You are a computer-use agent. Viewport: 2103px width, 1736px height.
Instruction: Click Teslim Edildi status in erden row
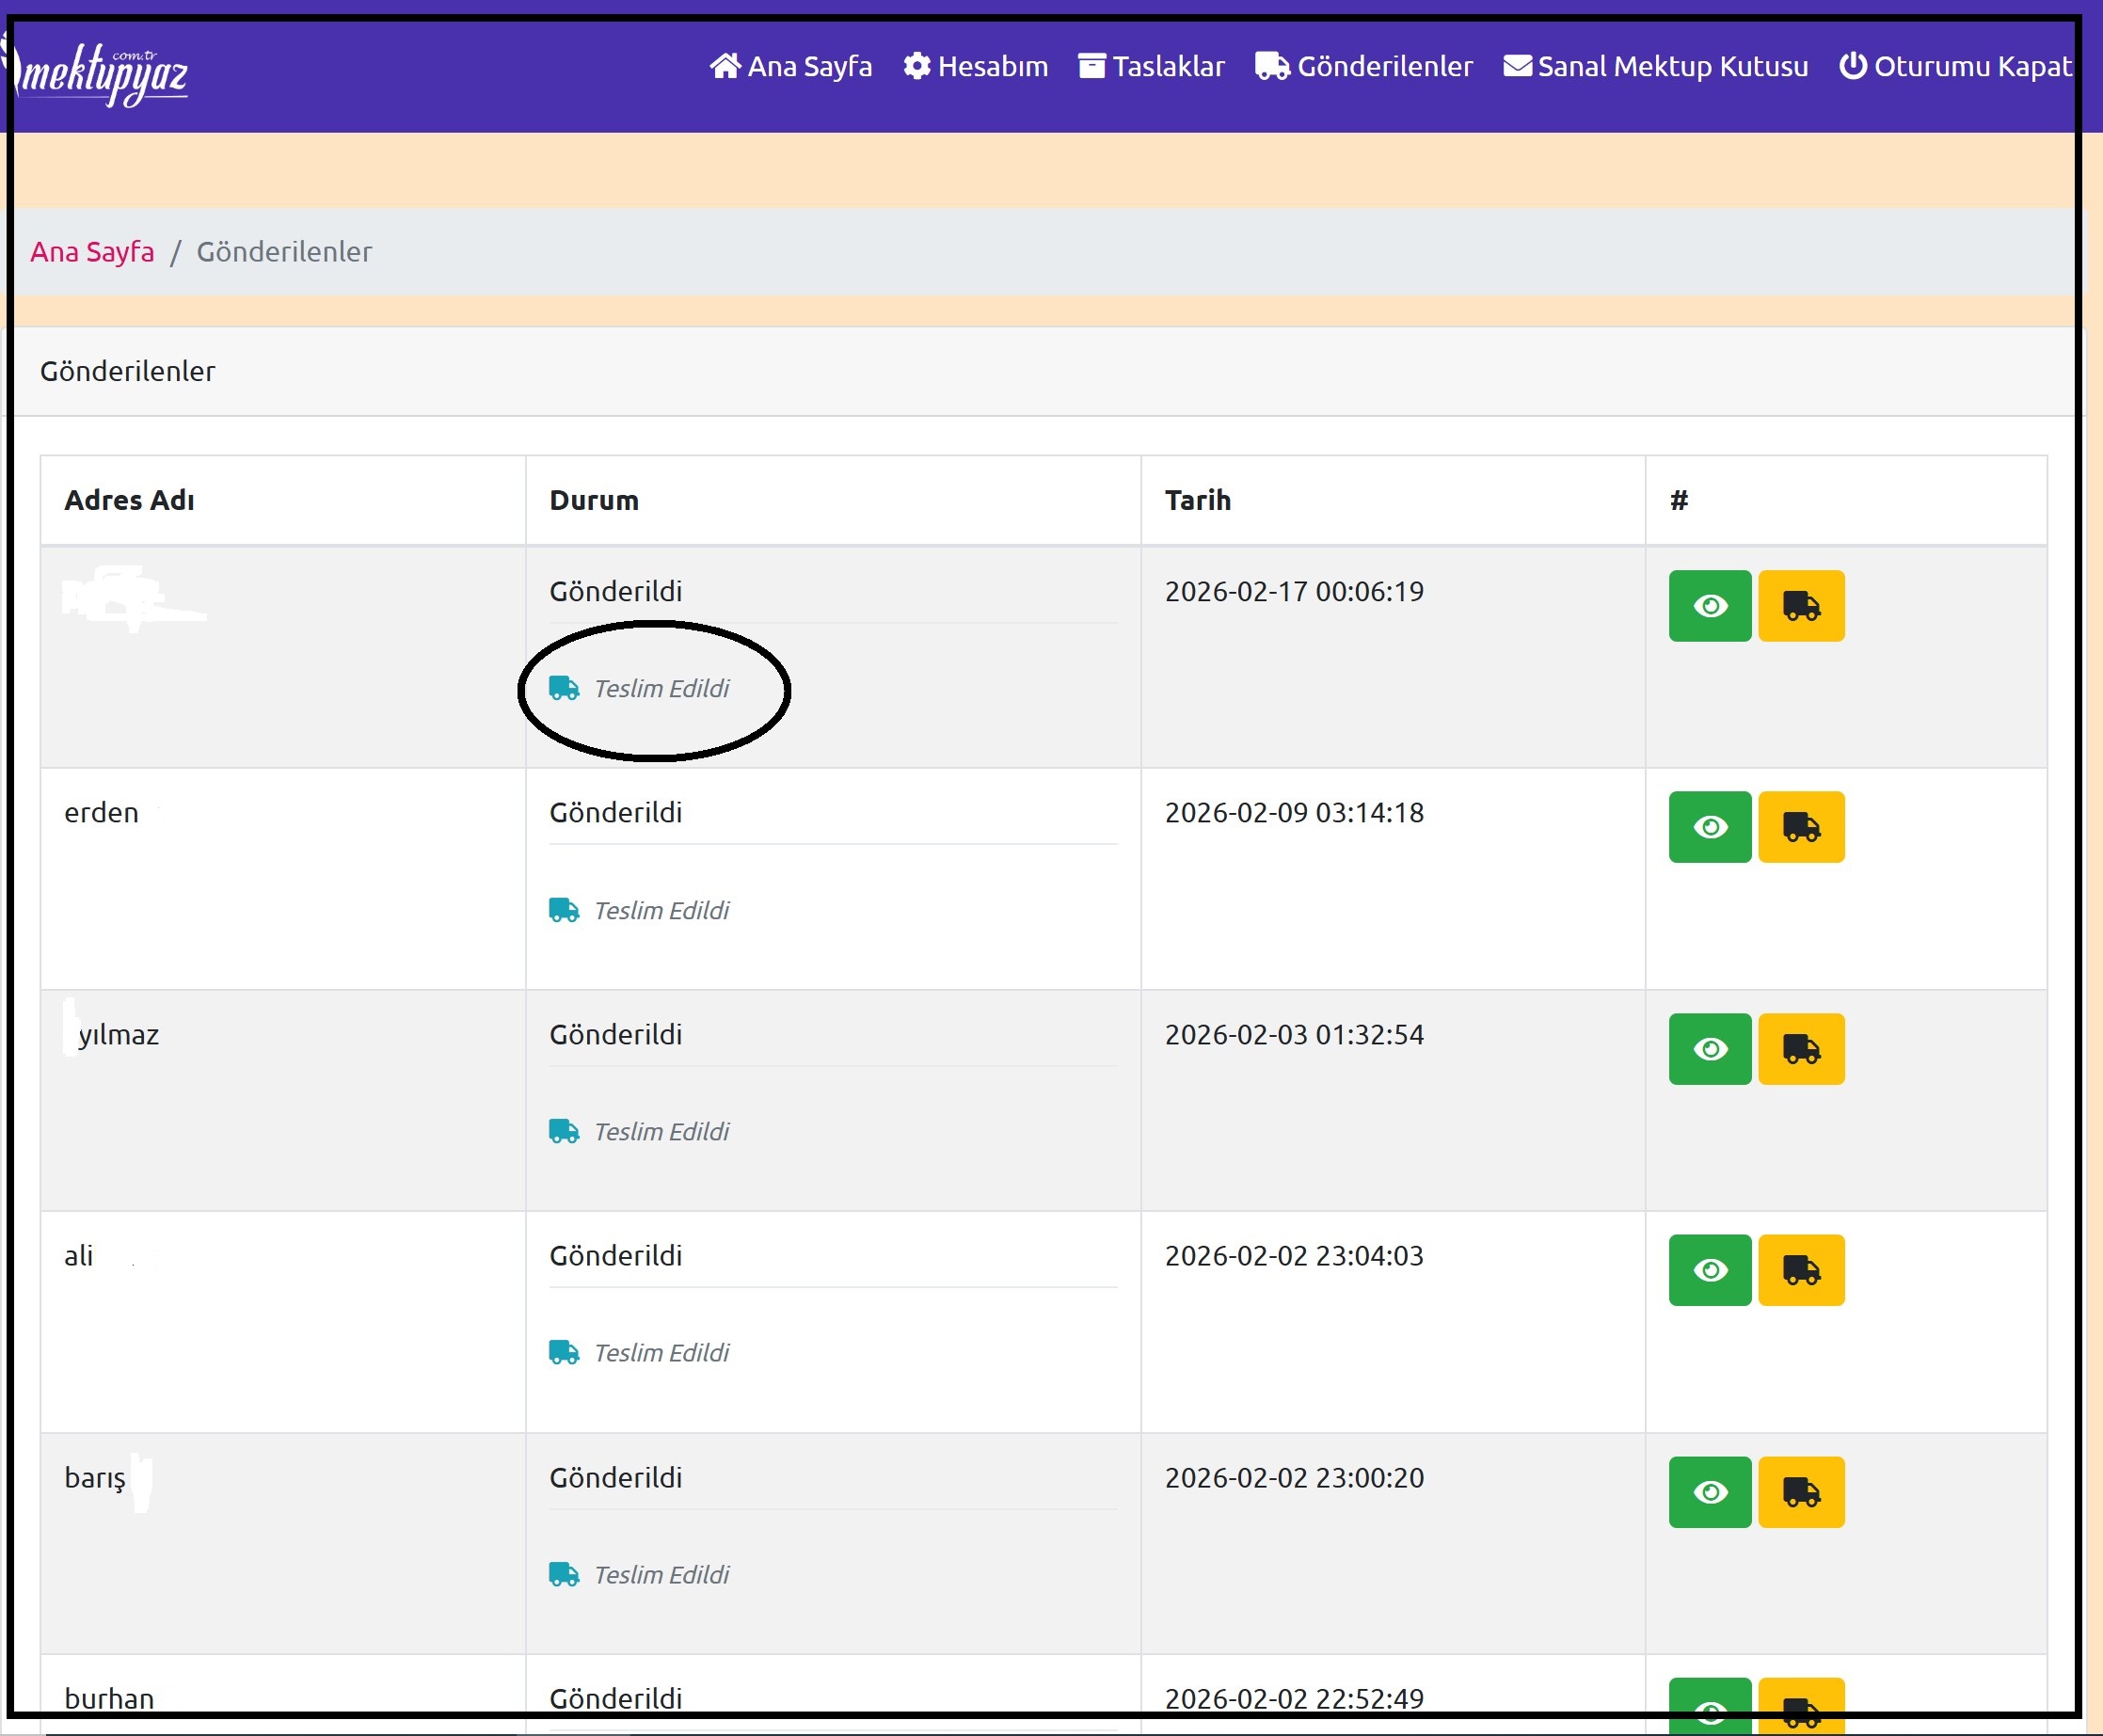660,911
